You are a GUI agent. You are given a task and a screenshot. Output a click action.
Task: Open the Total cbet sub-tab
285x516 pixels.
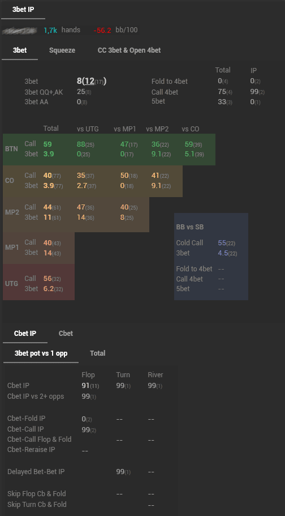click(x=98, y=353)
